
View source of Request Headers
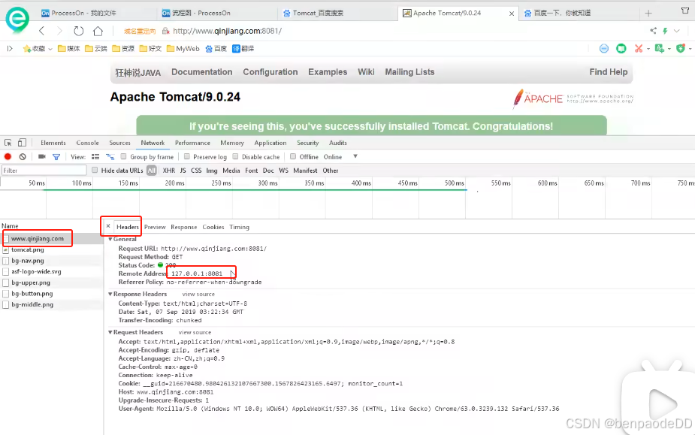195,332
